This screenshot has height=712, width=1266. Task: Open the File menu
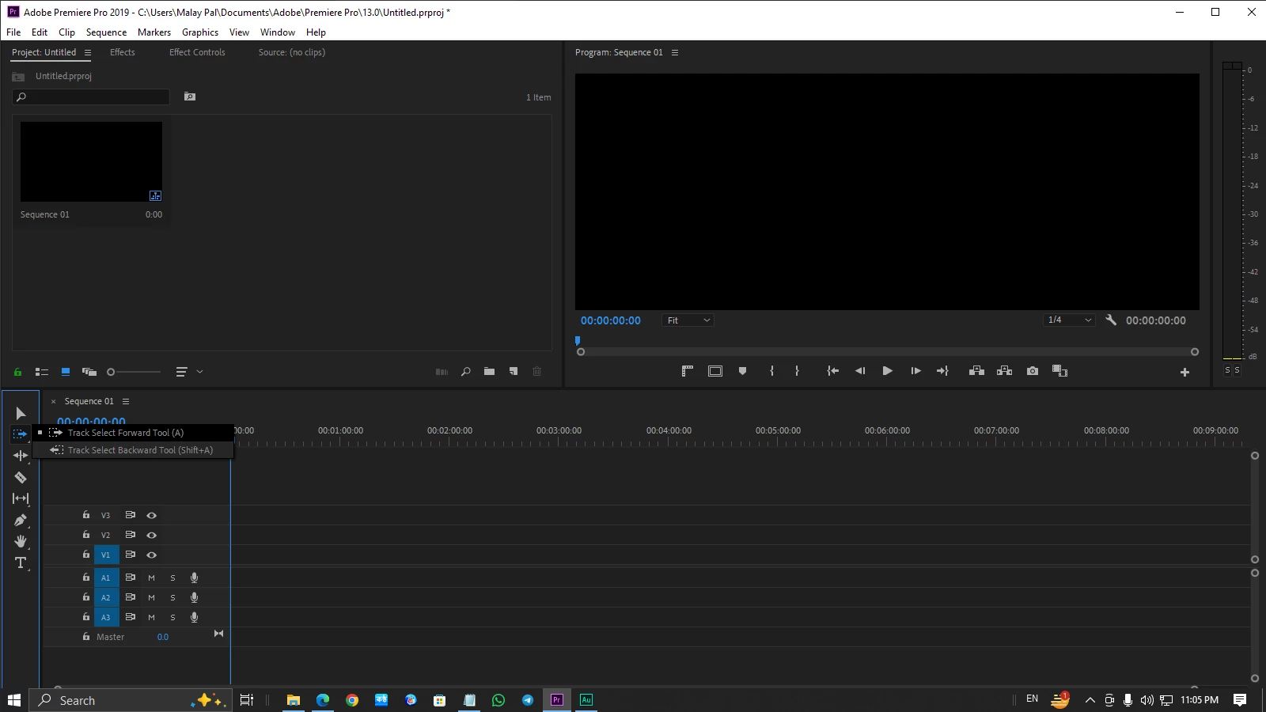coord(13,32)
